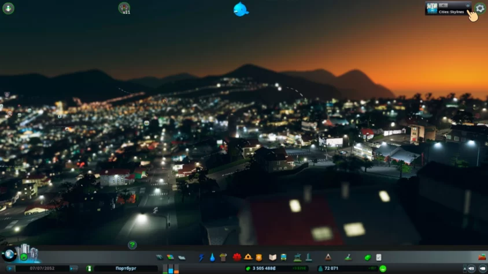Image resolution: width=488 pixels, height=274 pixels.
Task: Open settings gear at top right
Action: pos(480,9)
